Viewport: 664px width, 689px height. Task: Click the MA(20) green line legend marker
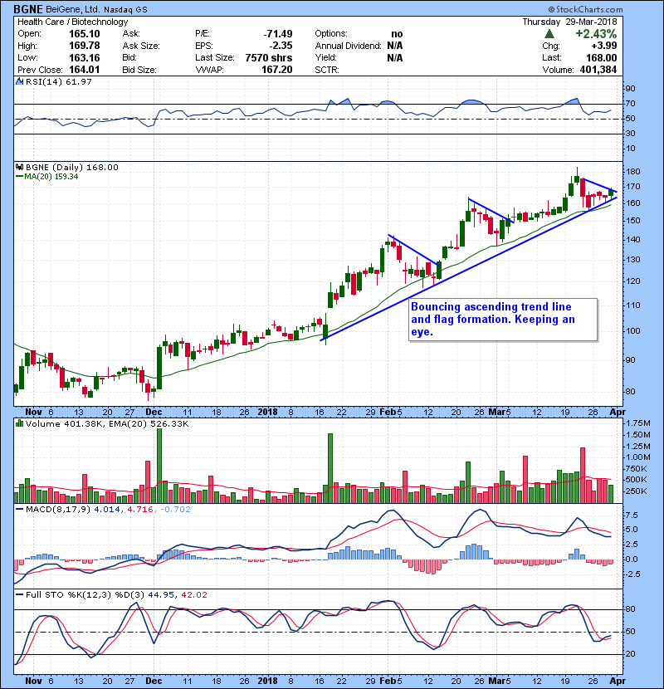coord(19,177)
